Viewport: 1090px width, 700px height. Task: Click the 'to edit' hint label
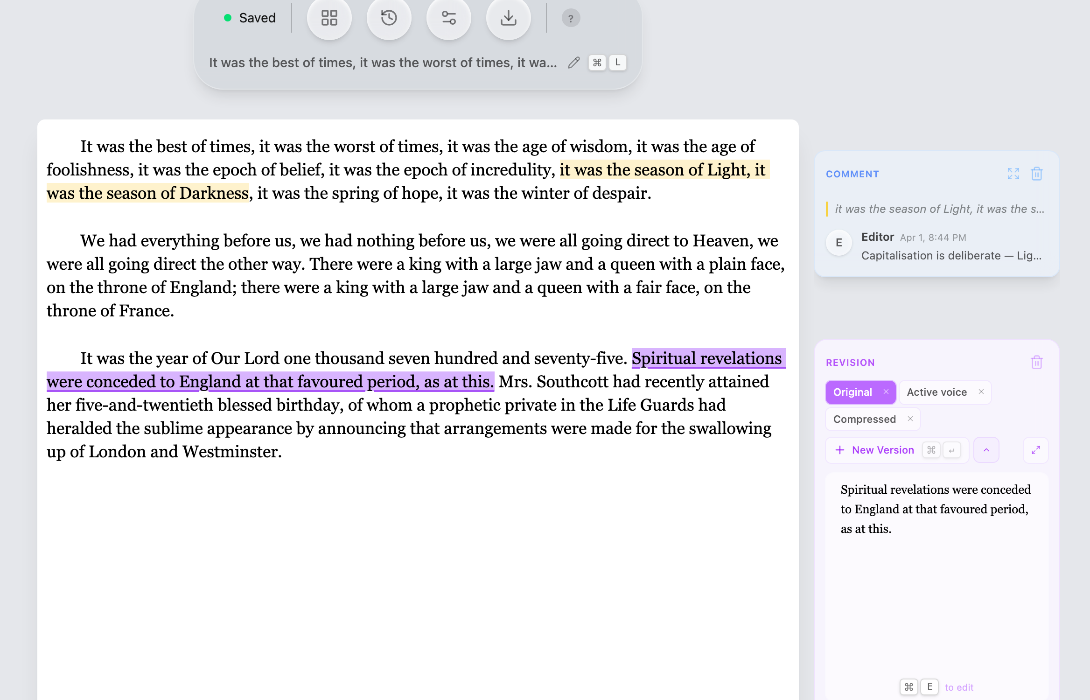click(959, 687)
